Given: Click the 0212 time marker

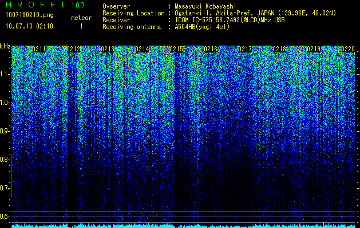Looking at the screenshot, I should click(x=73, y=49).
